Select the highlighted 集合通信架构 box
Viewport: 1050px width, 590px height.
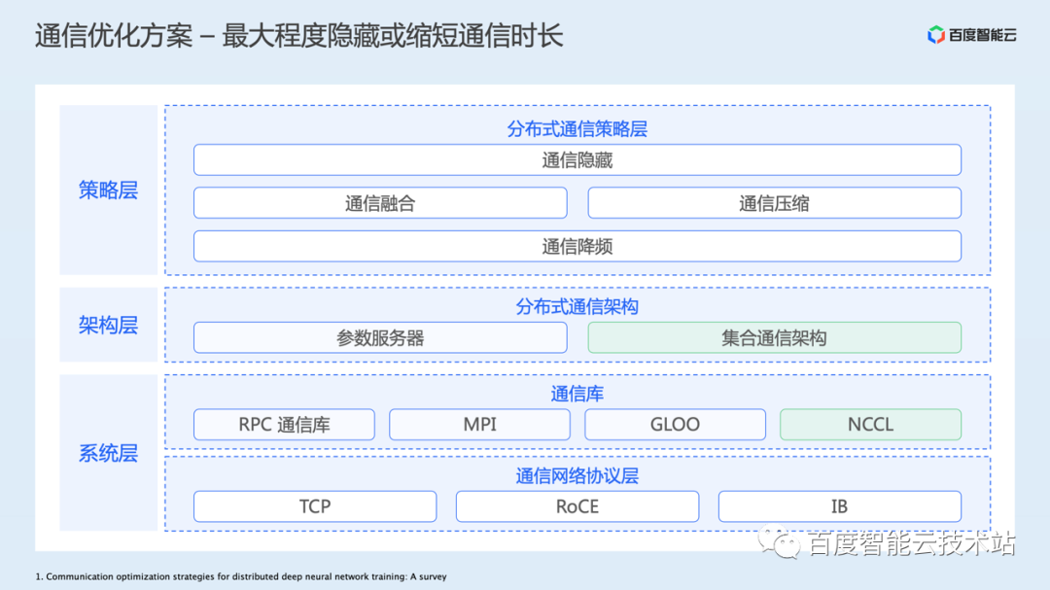tap(774, 337)
